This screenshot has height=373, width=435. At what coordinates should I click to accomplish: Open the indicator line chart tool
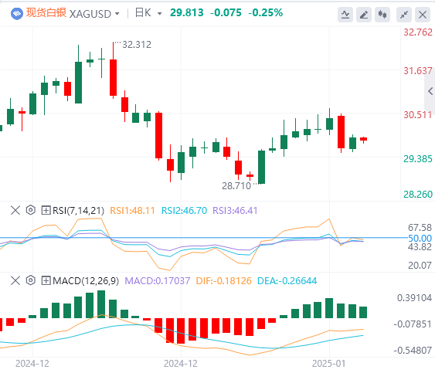345,14
